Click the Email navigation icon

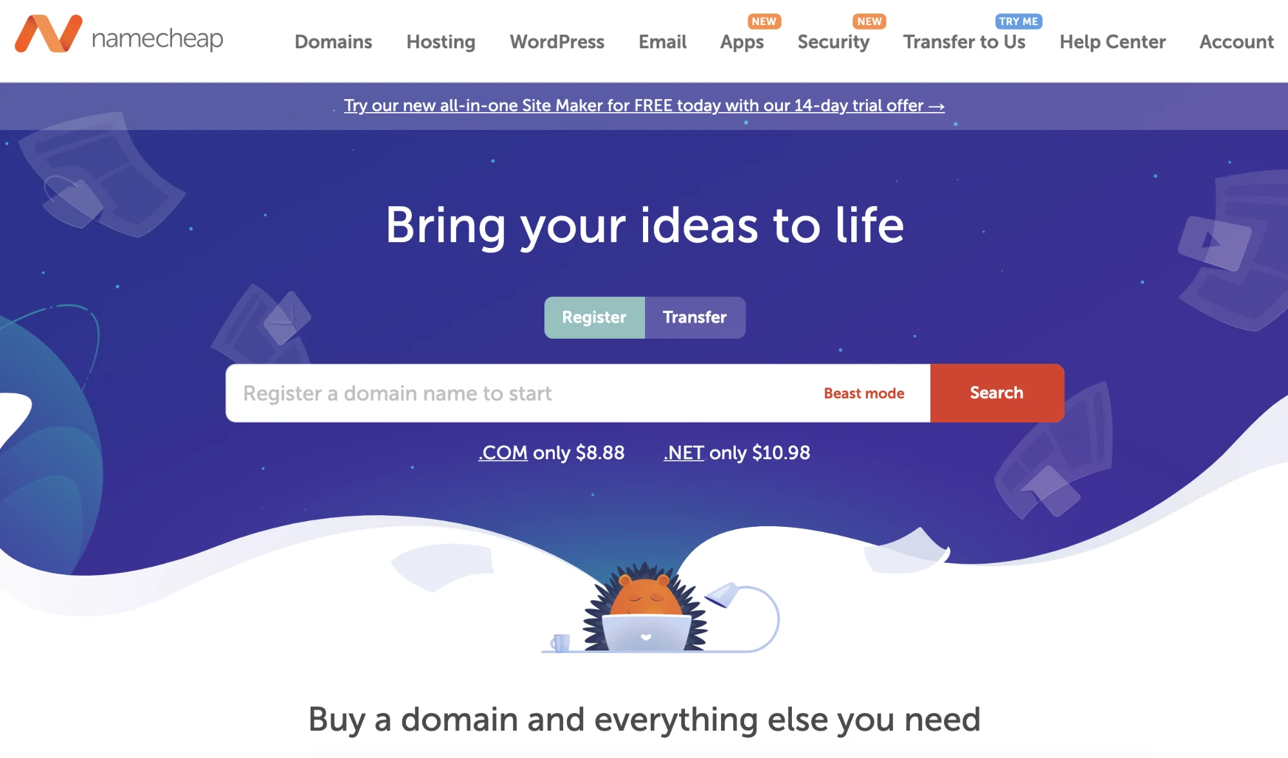click(x=662, y=41)
